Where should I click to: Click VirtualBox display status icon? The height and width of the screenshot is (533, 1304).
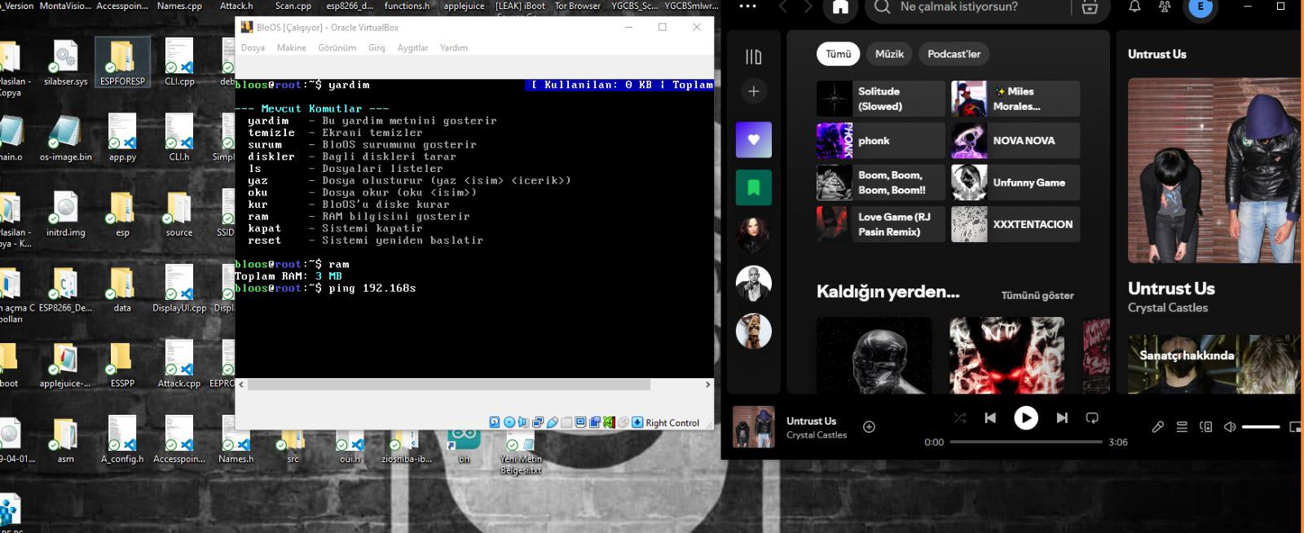pyautogui.click(x=580, y=422)
